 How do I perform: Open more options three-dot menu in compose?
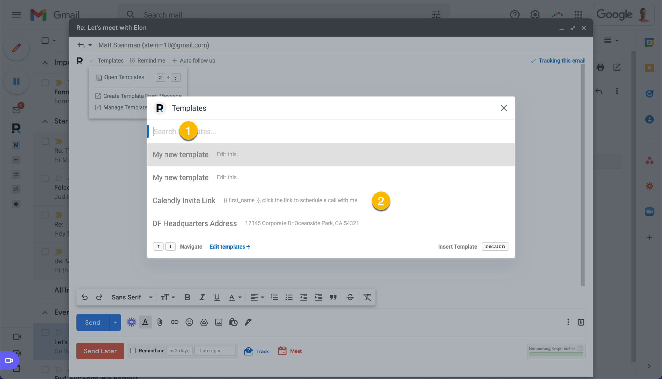coord(568,322)
